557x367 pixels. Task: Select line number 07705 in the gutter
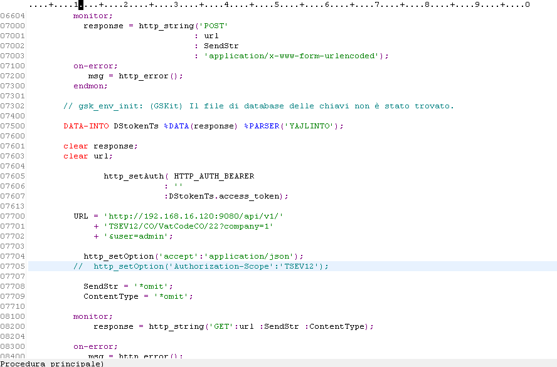tap(12, 266)
